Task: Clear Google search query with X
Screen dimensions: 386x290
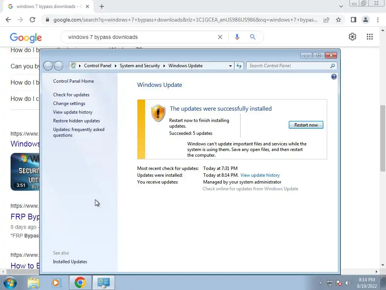Action: coord(220,37)
